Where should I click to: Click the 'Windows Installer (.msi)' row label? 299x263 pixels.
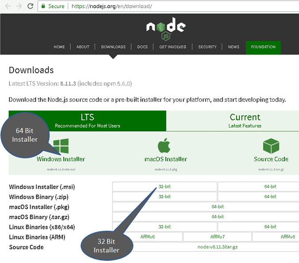(x=42, y=187)
